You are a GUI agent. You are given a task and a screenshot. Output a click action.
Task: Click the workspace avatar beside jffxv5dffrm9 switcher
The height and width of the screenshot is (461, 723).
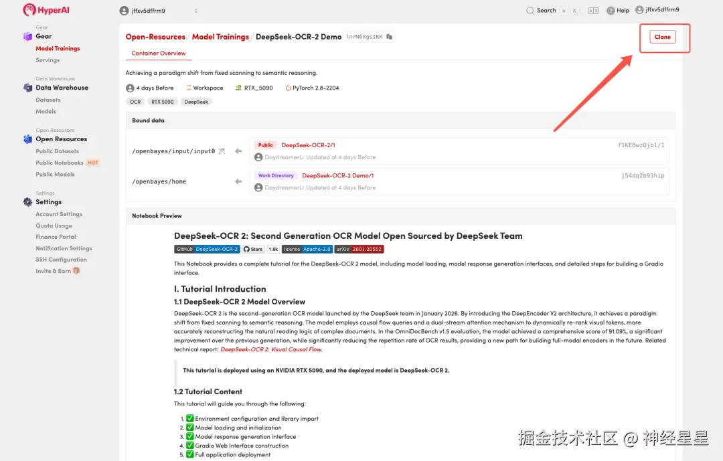[124, 11]
